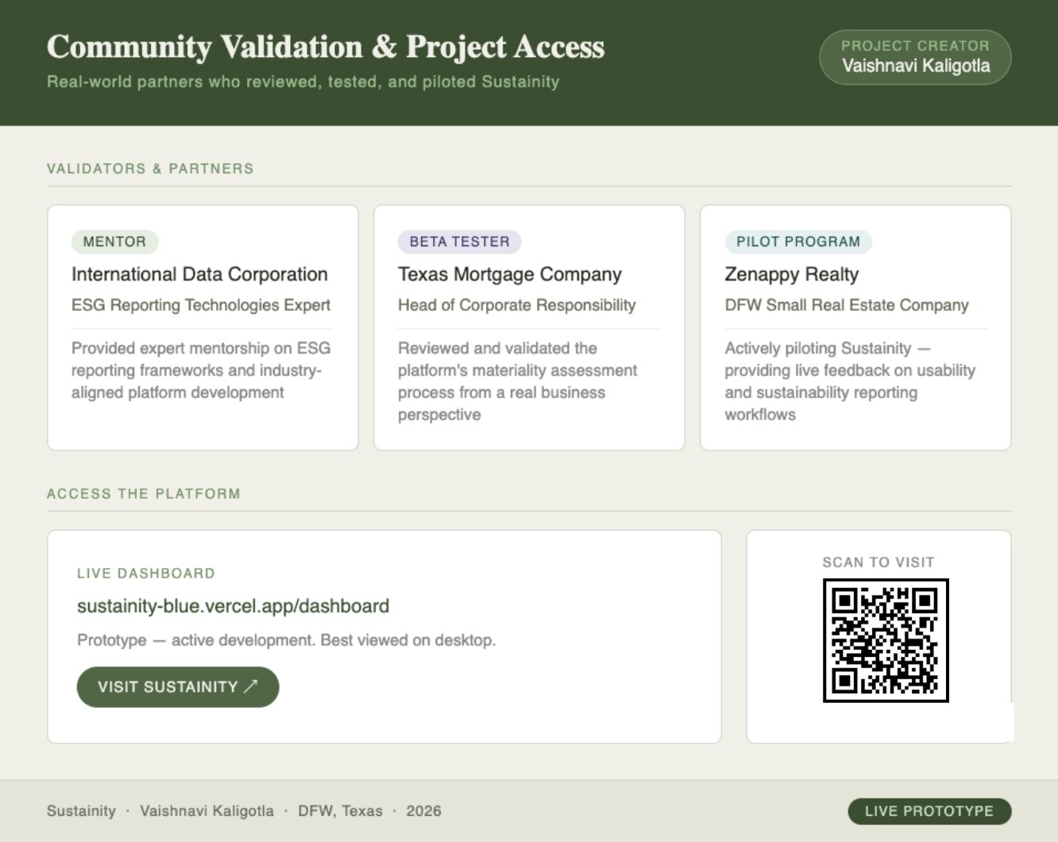Click the Scan to Visit label
This screenshot has height=842, width=1058.
tap(878, 562)
